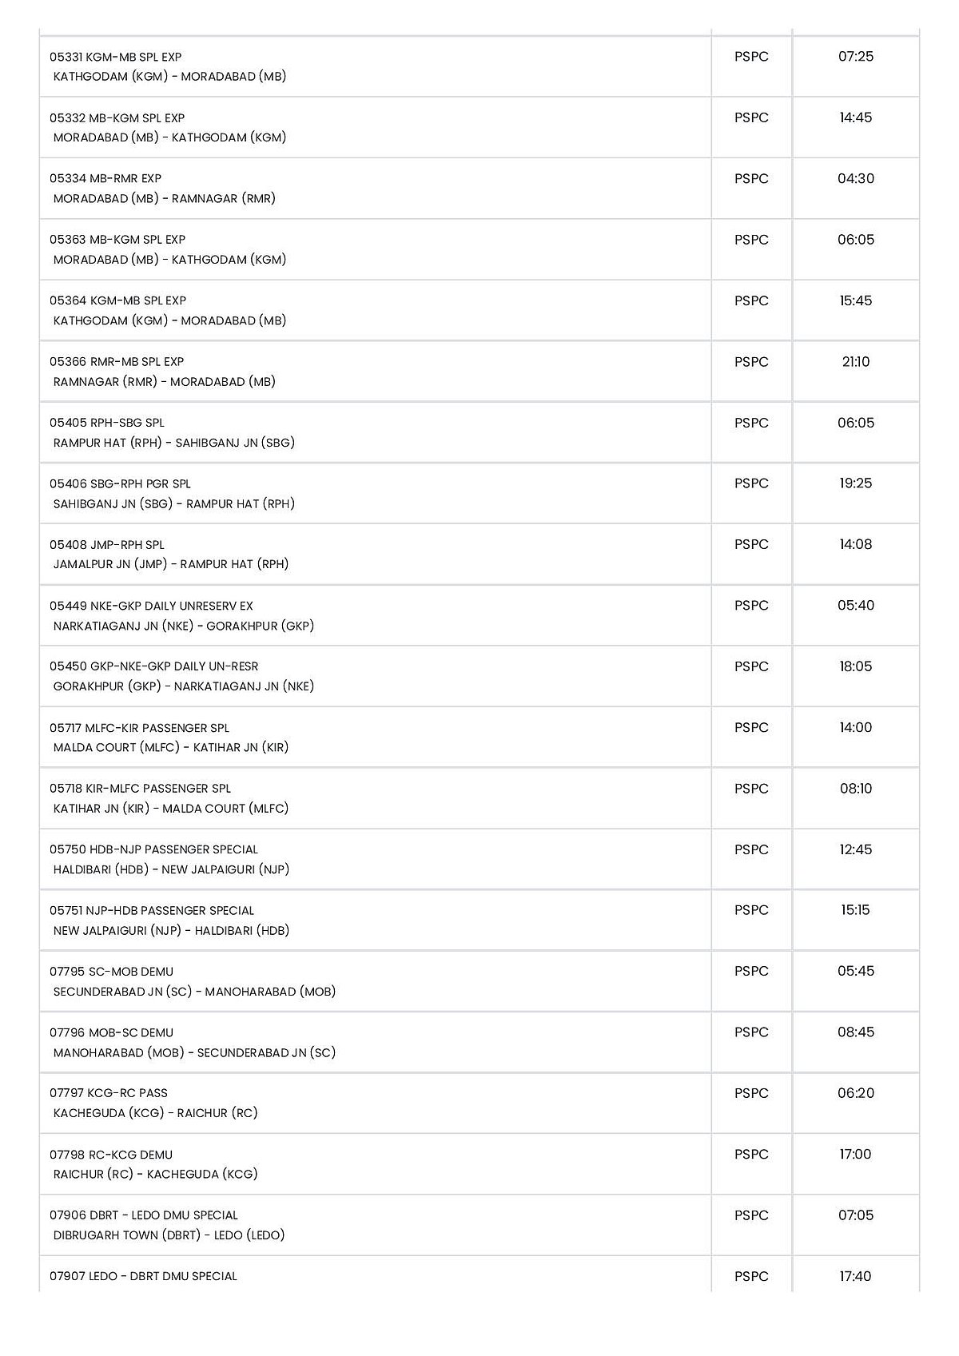Click train 05331 KGM-MB SPL EXP entry
Image resolution: width=959 pixels, height=1356 pixels.
pyautogui.click(x=115, y=57)
